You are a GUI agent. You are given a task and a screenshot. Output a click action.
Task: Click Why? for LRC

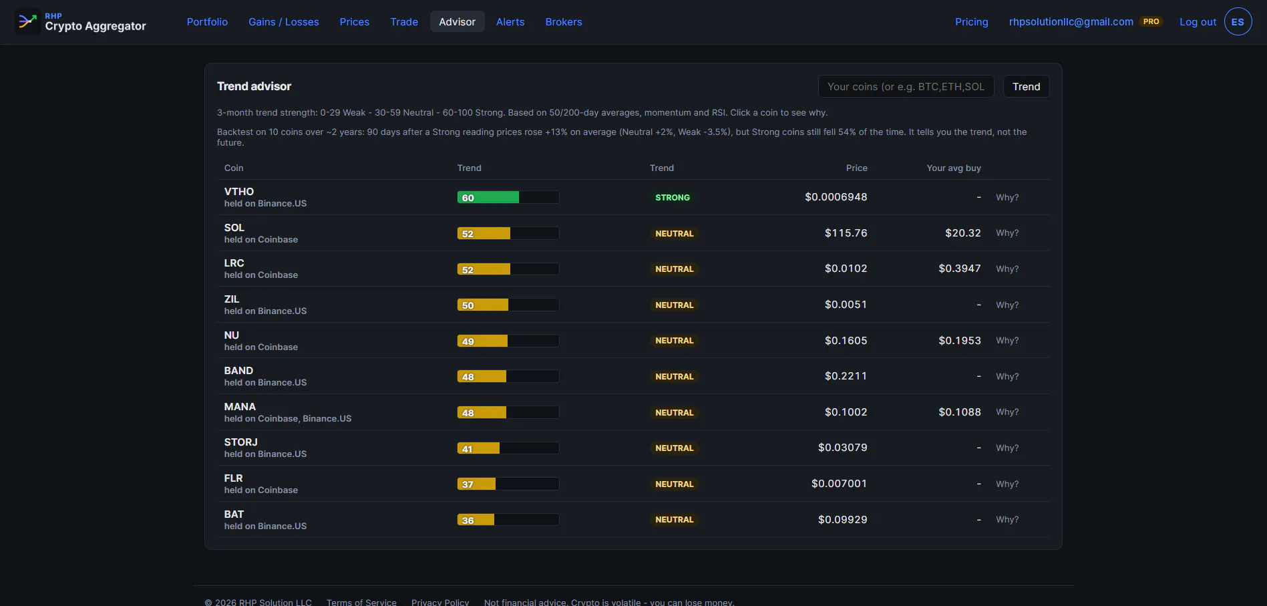1007,269
